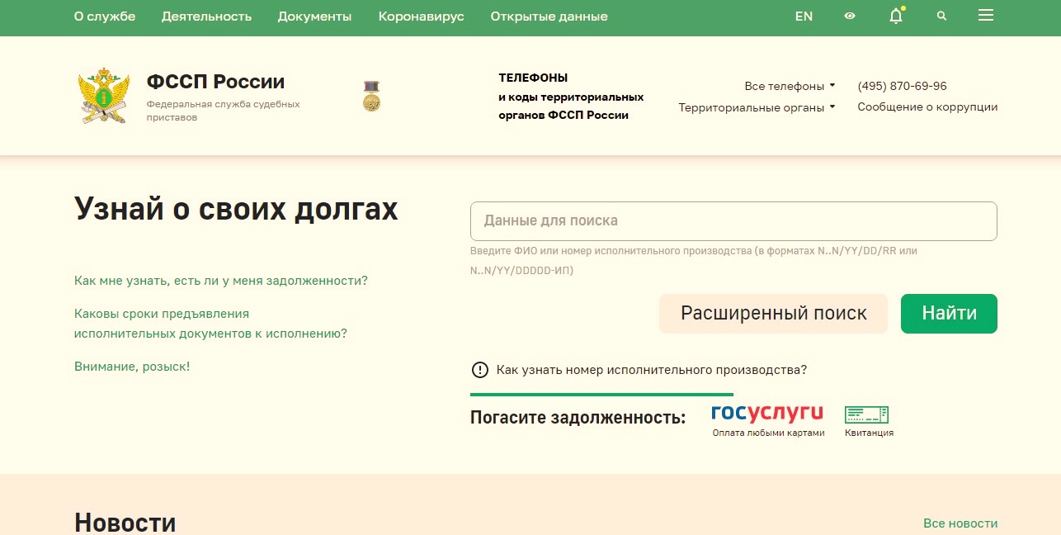Follow the Внимание, розыск! link
Viewport: 1061px width, 535px height.
click(x=132, y=366)
